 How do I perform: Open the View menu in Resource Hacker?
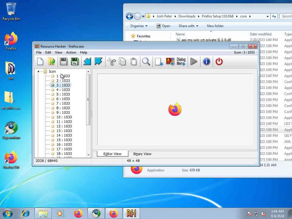click(x=58, y=52)
